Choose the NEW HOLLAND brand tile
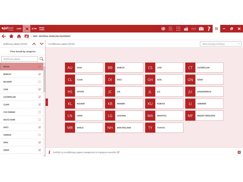This screenshot has width=243, height=182. coord(124,128)
